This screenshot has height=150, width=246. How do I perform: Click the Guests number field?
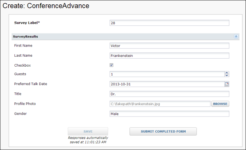point(167,74)
